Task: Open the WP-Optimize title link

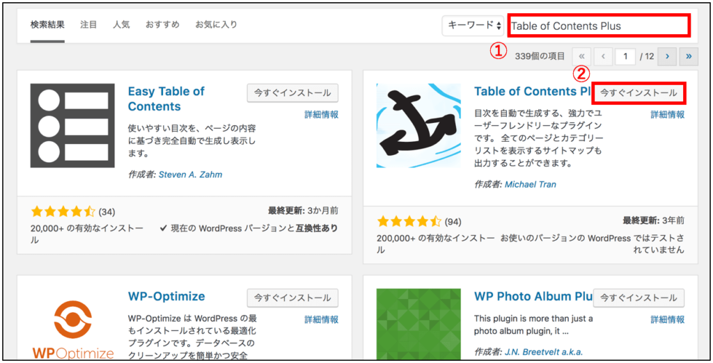Action: click(x=166, y=297)
